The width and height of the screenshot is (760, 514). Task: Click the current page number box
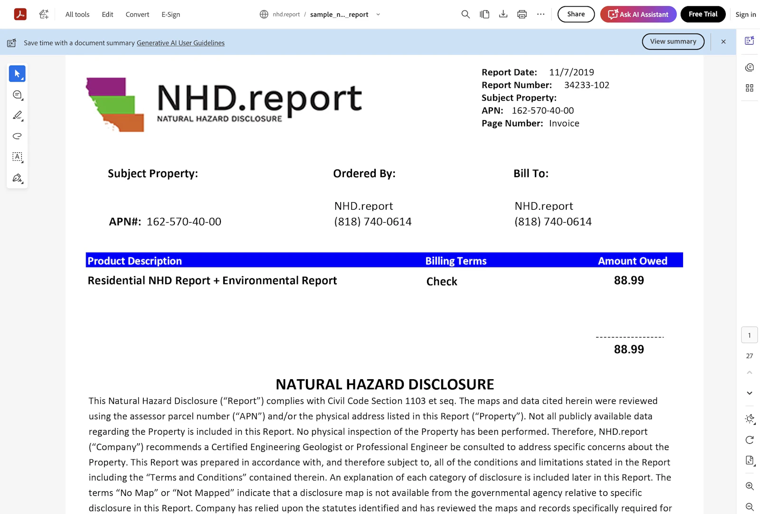pos(750,335)
